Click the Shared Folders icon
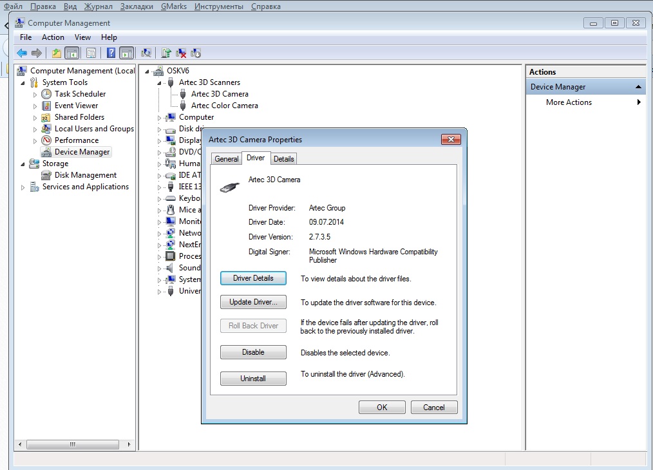 pyautogui.click(x=46, y=117)
